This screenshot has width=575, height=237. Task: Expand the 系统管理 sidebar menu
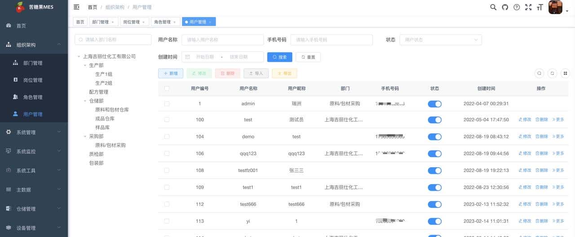(x=34, y=132)
